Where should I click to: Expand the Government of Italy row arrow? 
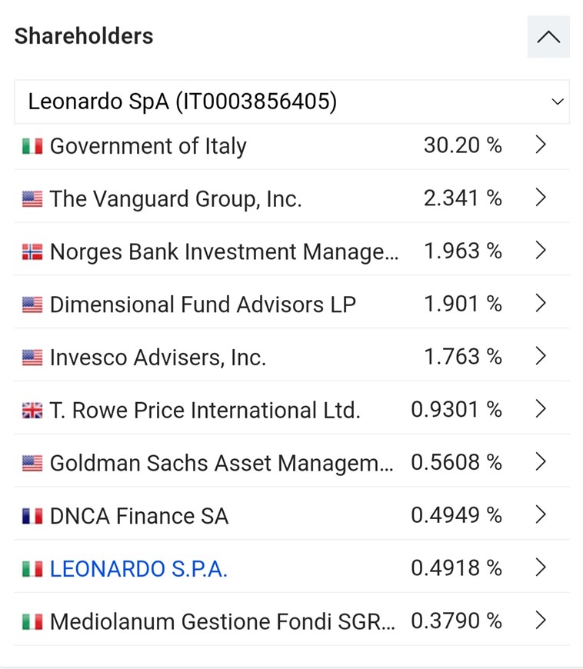pyautogui.click(x=541, y=145)
